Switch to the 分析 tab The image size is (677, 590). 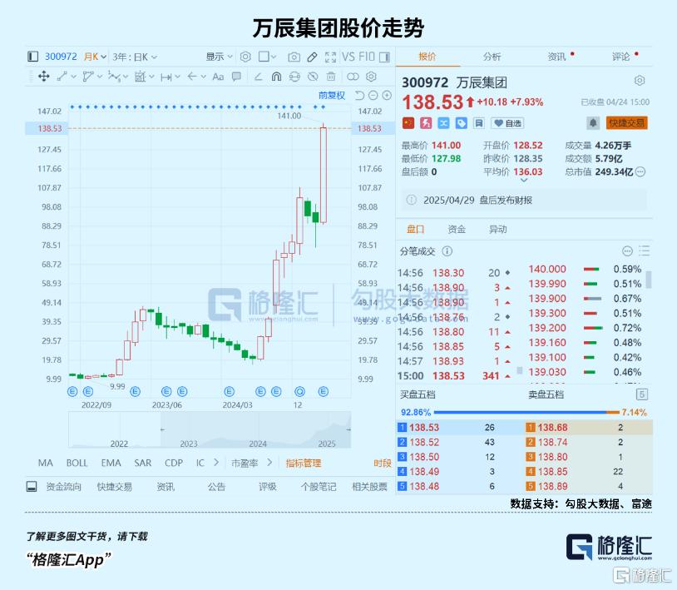coord(492,57)
